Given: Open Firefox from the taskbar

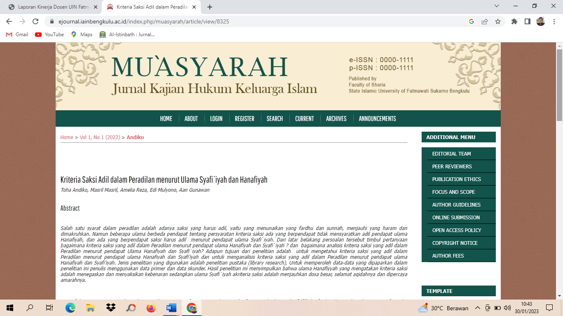Looking at the screenshot, I should point(151,308).
